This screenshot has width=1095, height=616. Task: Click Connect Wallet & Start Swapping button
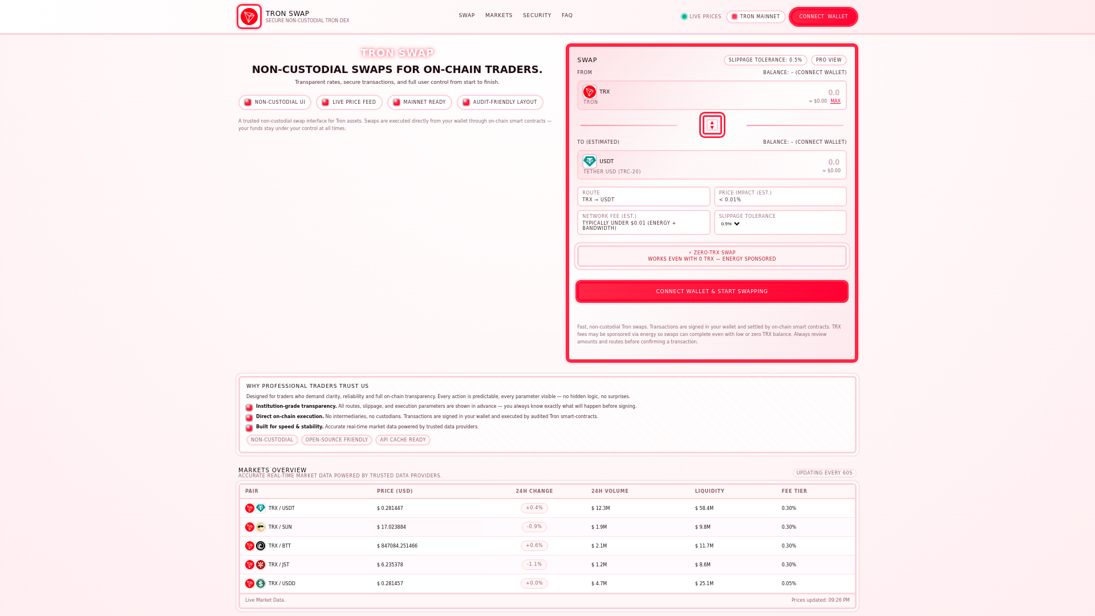pyautogui.click(x=712, y=291)
